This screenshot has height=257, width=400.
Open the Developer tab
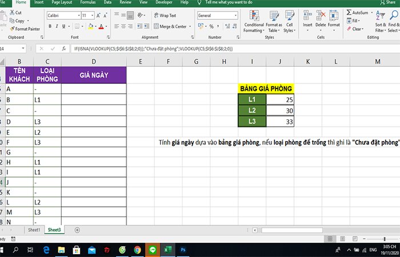164,2
